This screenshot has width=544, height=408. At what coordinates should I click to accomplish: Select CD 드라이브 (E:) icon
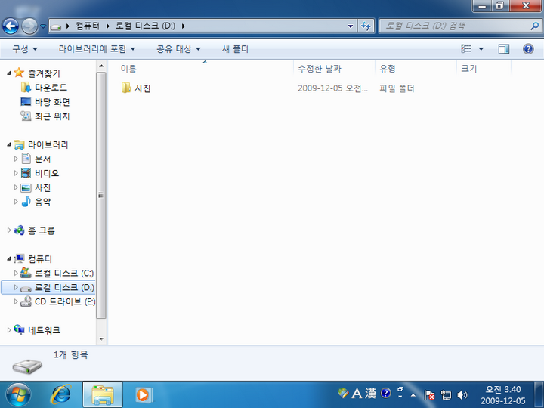[x=26, y=301]
